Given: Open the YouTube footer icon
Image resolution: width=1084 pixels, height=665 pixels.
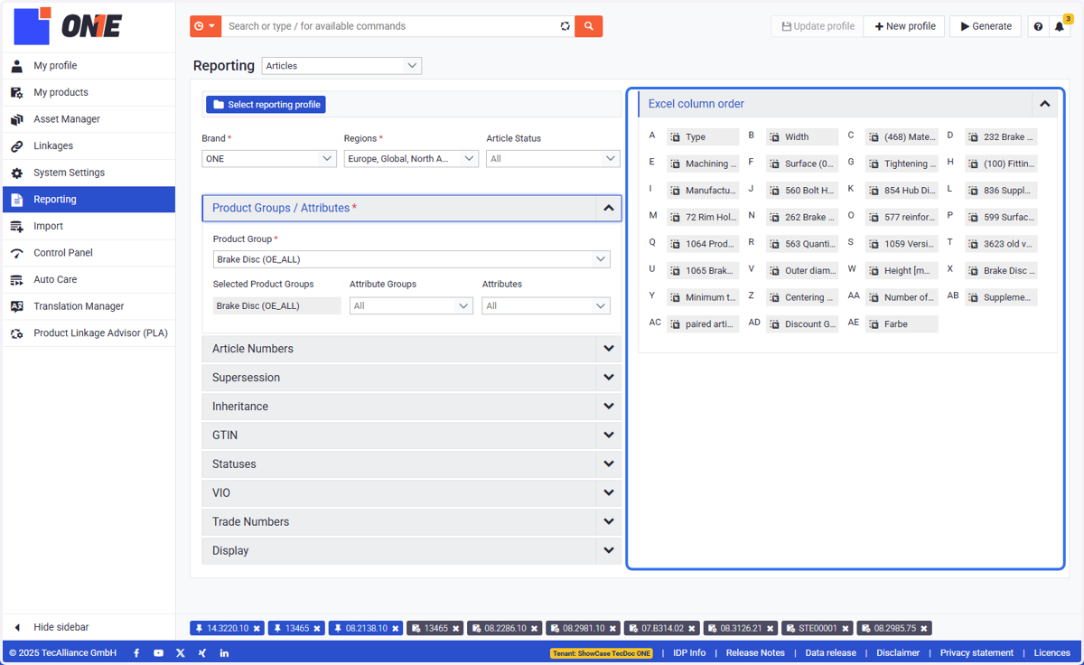Looking at the screenshot, I should pos(158,652).
